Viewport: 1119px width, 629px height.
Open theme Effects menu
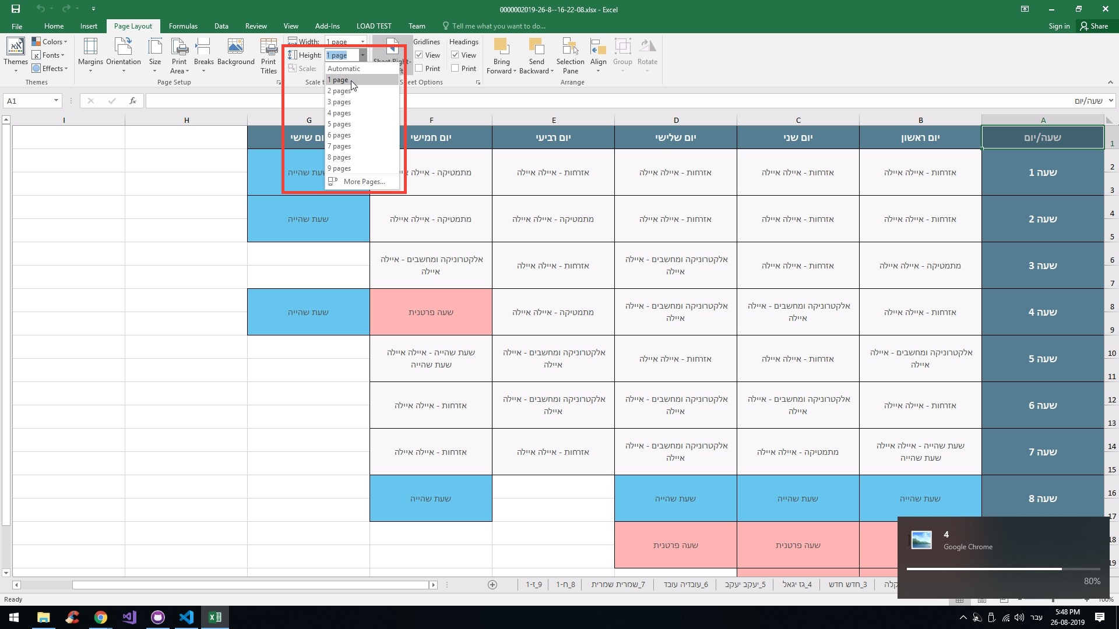pyautogui.click(x=50, y=68)
